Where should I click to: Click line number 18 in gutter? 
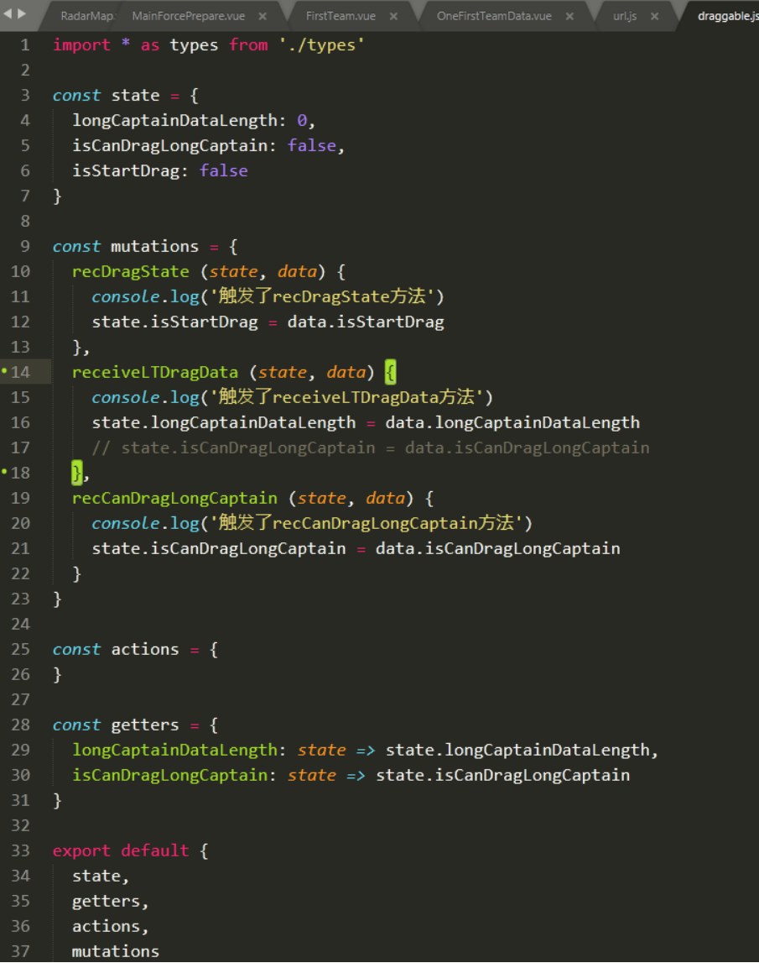coord(20,473)
